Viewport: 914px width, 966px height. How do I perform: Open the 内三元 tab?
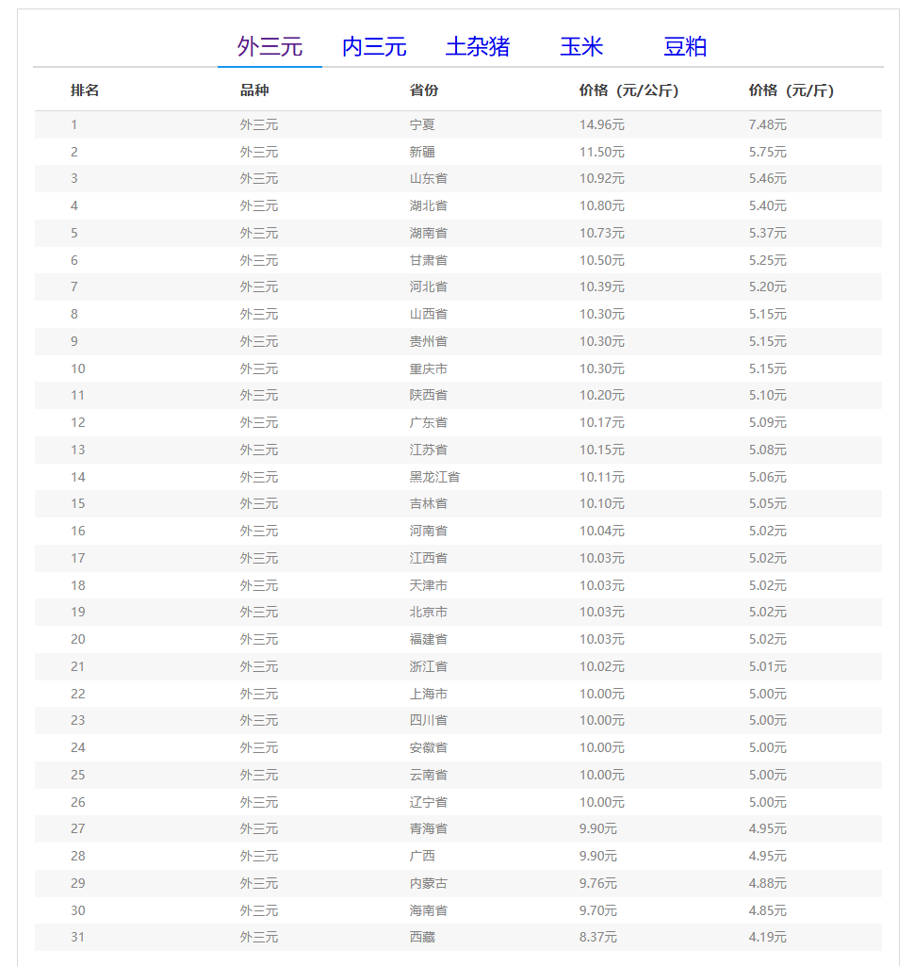pyautogui.click(x=373, y=46)
